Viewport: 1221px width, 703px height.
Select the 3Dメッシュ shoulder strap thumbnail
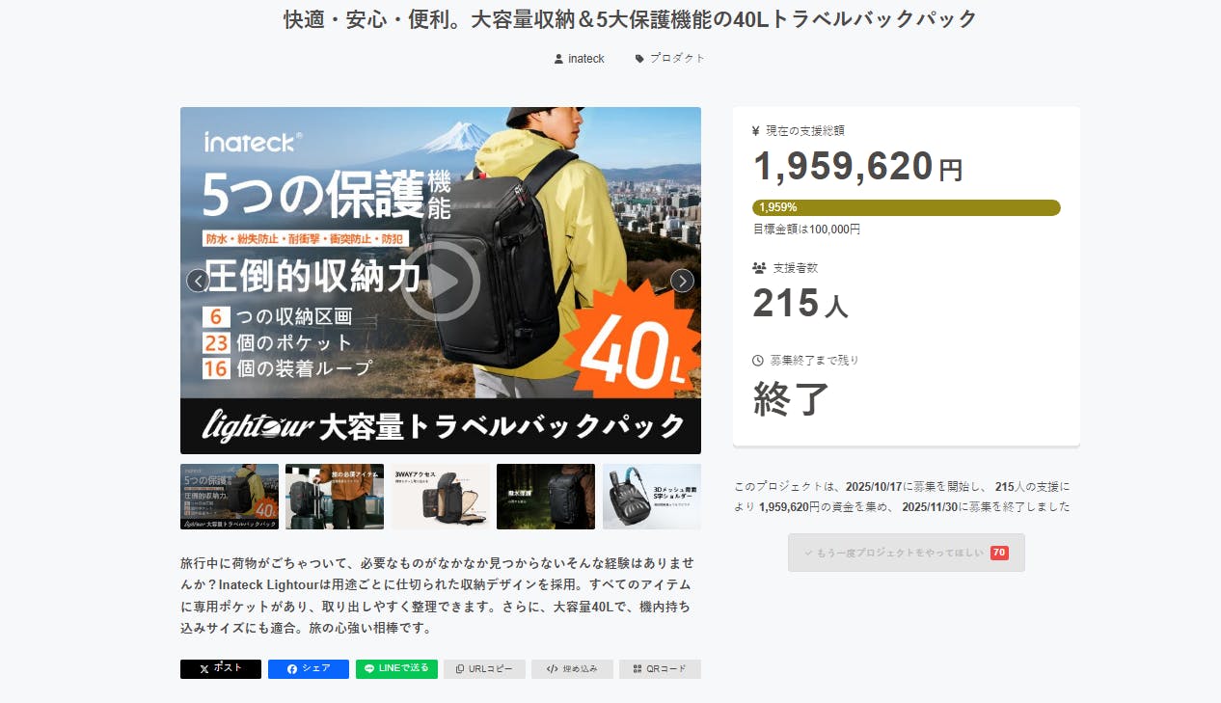(x=652, y=497)
